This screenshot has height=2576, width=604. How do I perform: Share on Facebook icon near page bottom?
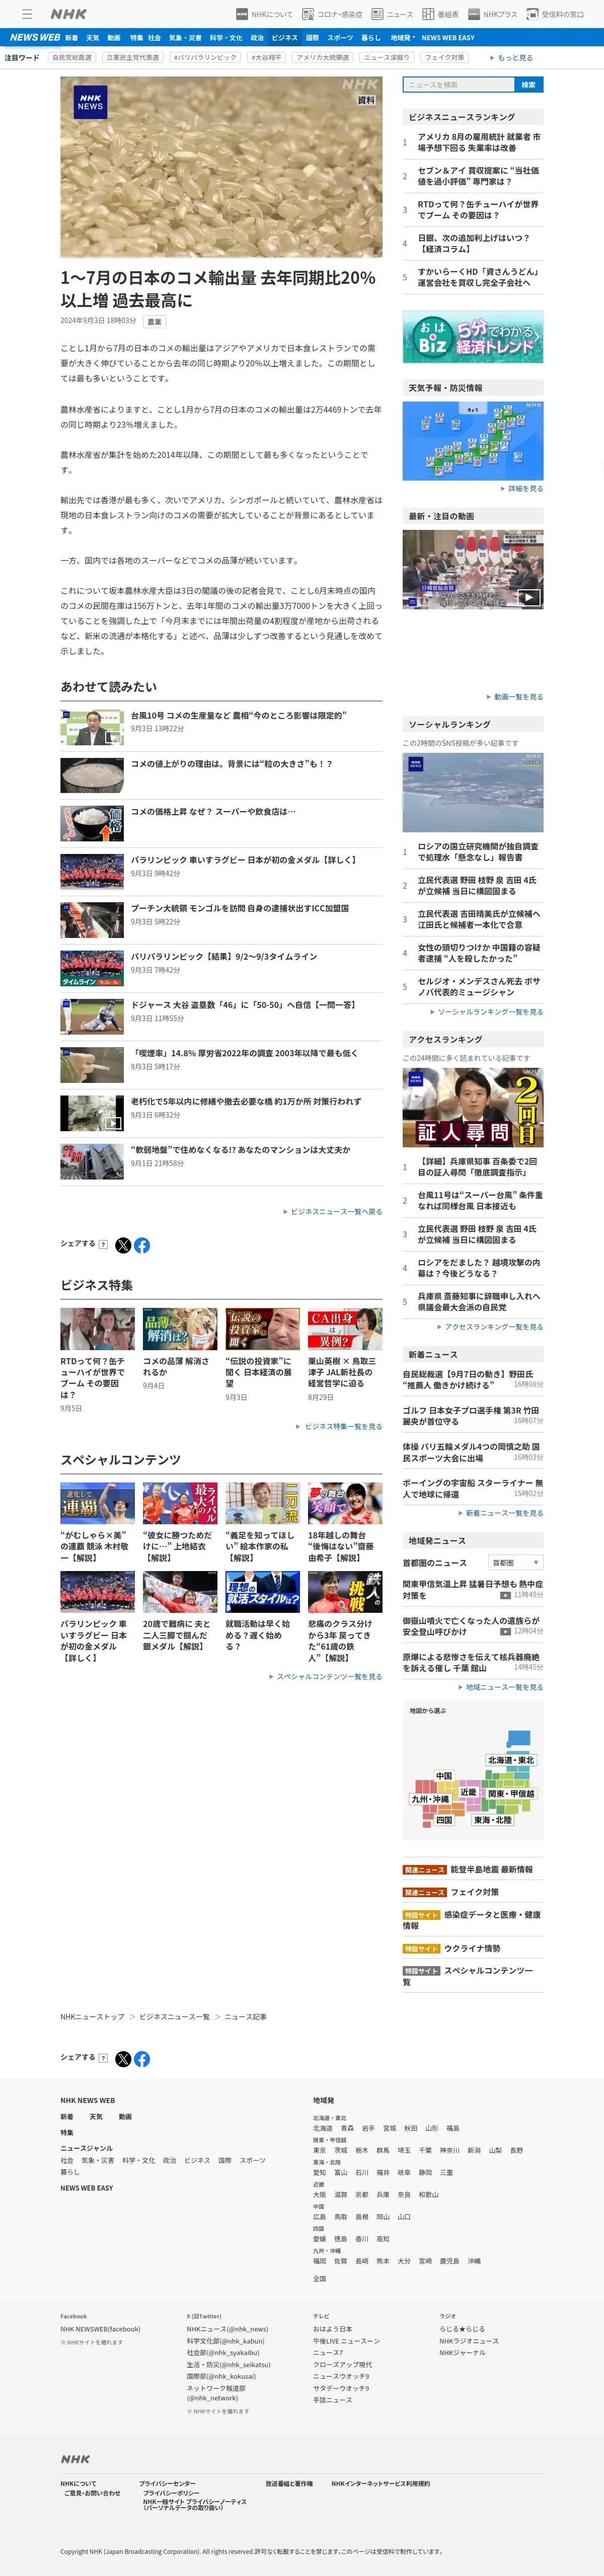coord(142,2059)
